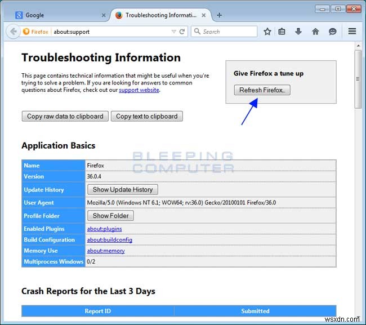Click Copy raw data to clipboard
The width and height of the screenshot is (366, 325).
[x=65, y=116]
